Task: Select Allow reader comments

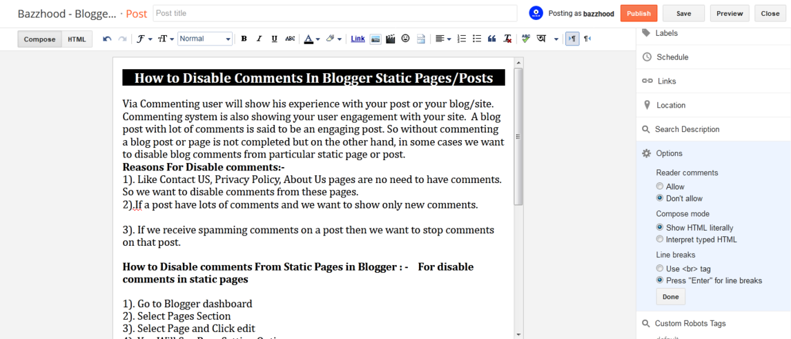Action: pos(660,186)
